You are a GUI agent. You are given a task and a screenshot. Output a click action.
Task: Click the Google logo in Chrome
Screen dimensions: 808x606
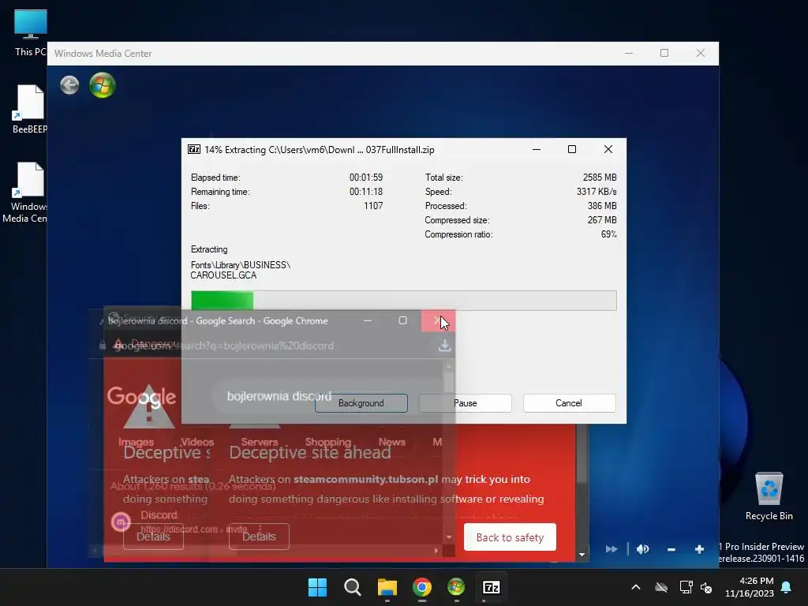click(x=142, y=396)
